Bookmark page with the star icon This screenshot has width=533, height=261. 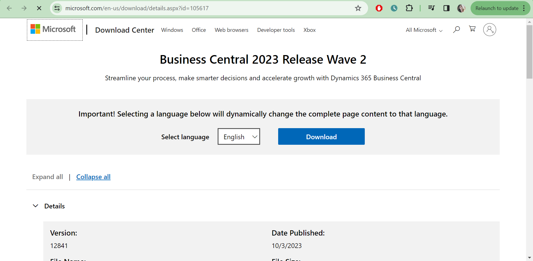(x=358, y=8)
